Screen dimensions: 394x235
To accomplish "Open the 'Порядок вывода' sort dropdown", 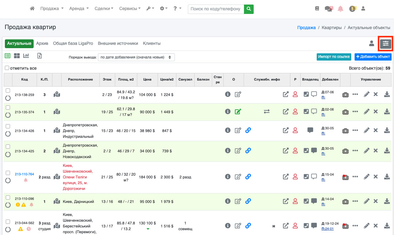I will (x=136, y=57).
